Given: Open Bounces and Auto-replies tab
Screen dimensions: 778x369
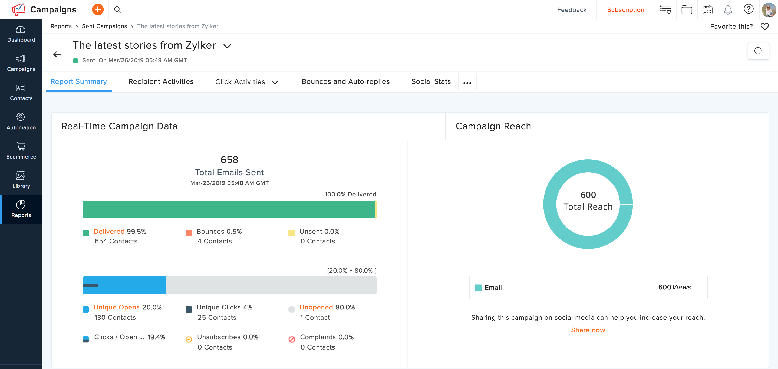Looking at the screenshot, I should pos(345,81).
